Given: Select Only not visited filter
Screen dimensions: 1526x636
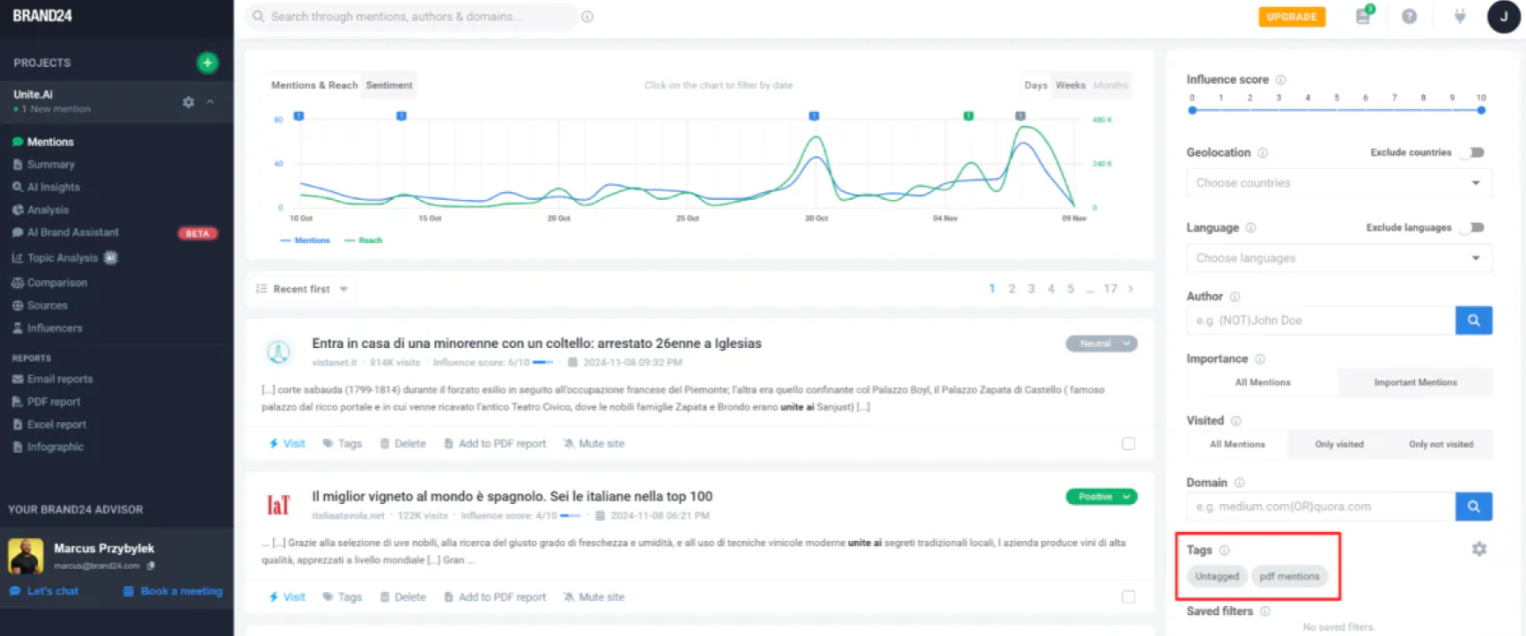Looking at the screenshot, I should 1441,445.
